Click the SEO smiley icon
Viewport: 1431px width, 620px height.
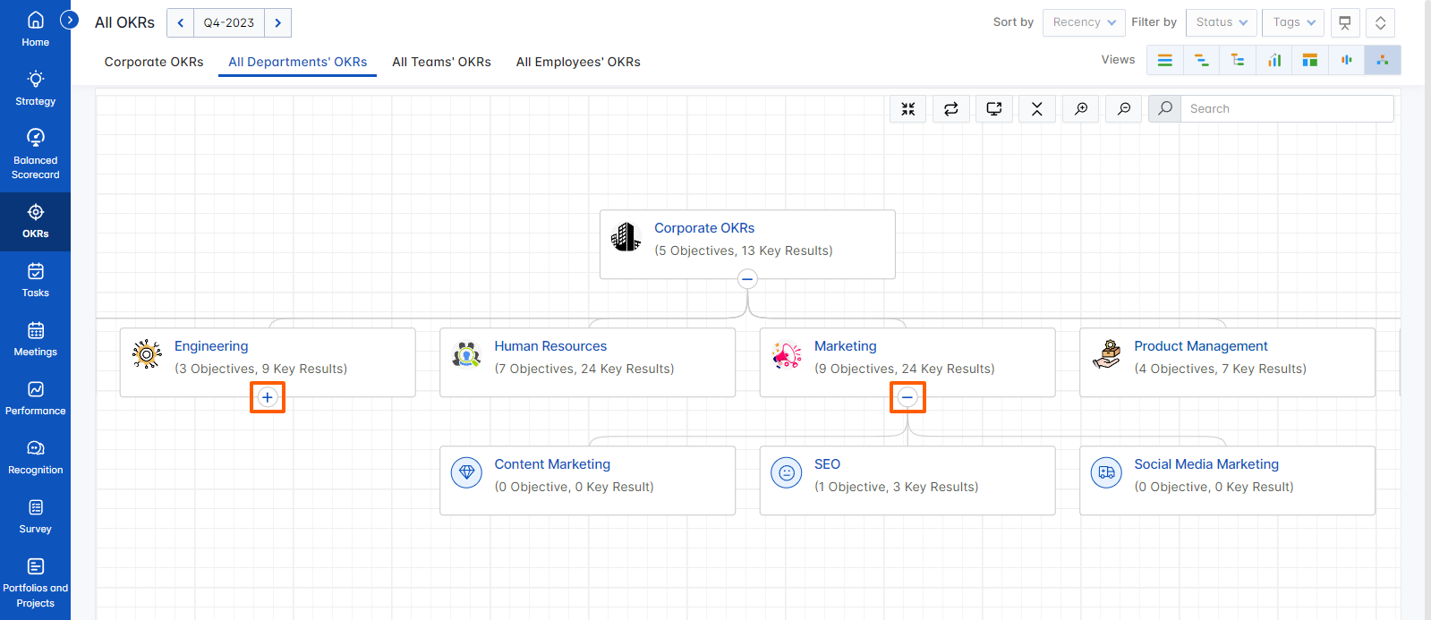(787, 472)
